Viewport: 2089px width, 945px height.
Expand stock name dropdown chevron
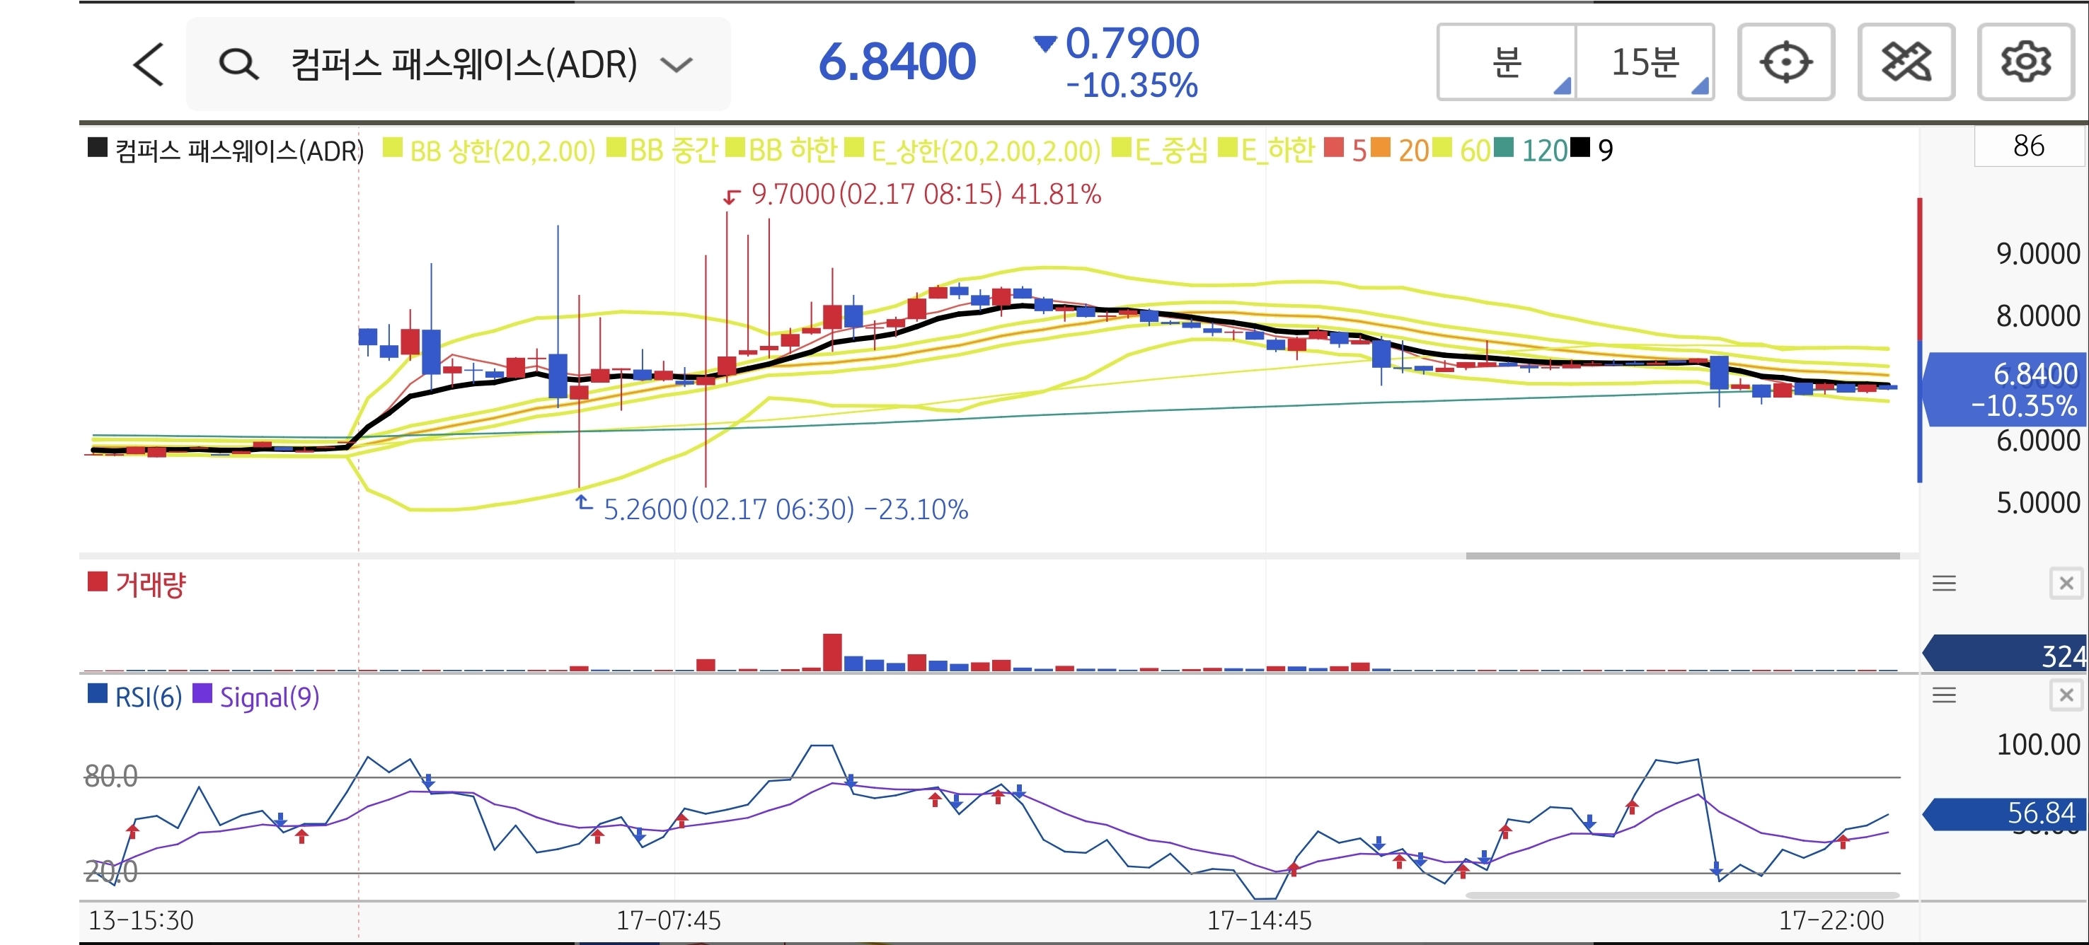coord(677,64)
